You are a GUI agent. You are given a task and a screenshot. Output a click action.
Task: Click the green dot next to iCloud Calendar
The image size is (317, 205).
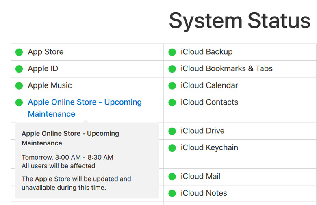click(172, 85)
